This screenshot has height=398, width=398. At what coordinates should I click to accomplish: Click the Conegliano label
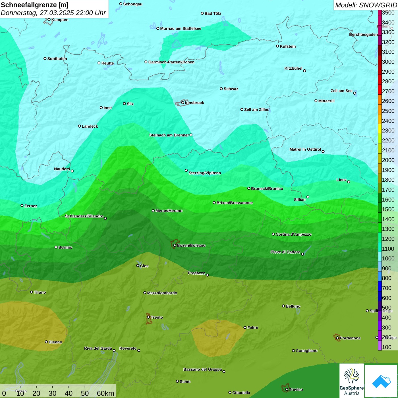point(307,351)
